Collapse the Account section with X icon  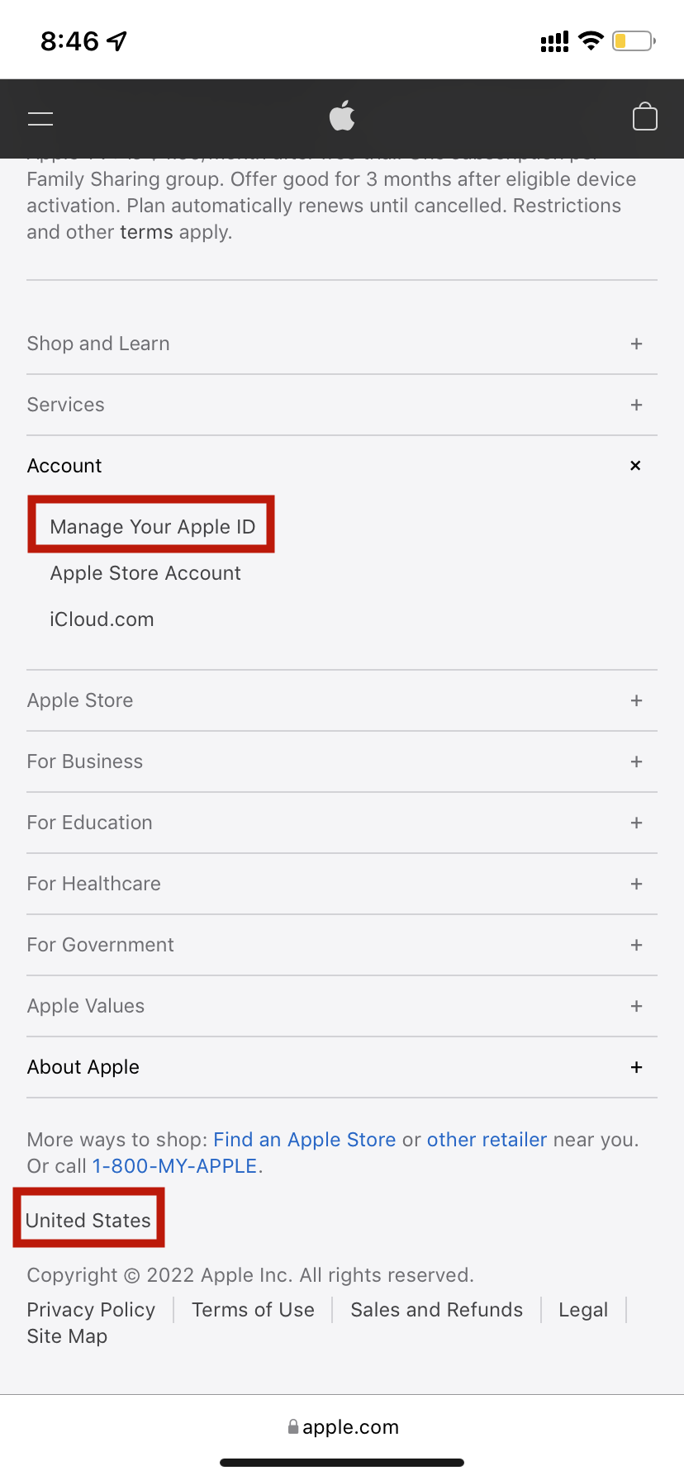pos(635,466)
